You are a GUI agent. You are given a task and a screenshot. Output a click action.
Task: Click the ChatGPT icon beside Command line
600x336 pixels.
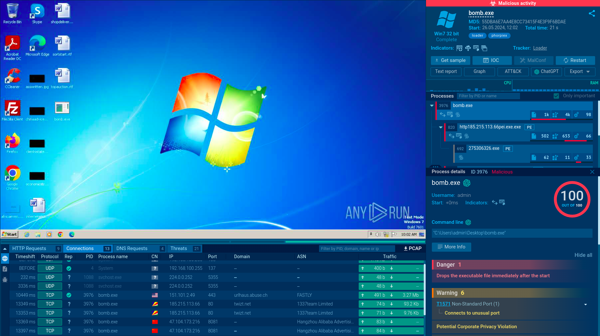point(468,222)
